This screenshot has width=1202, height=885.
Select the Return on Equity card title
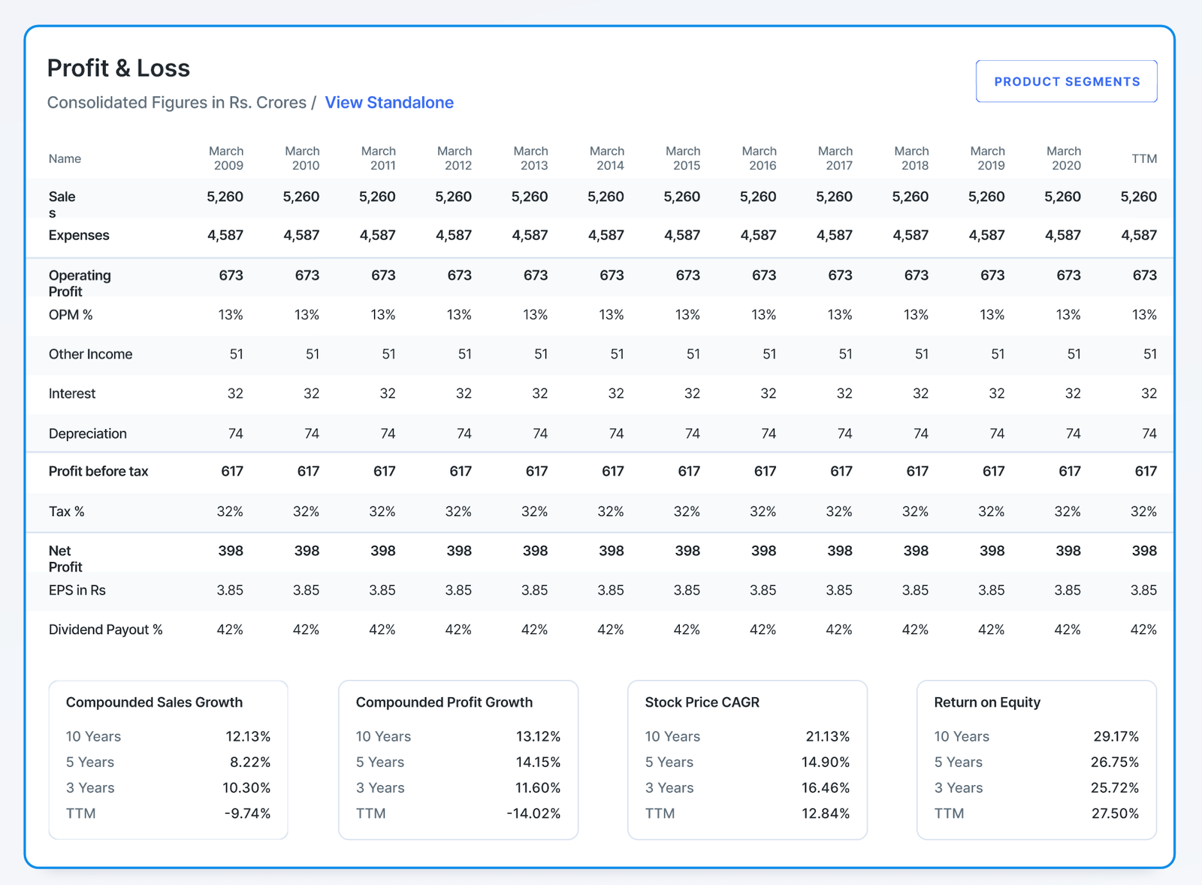(987, 702)
